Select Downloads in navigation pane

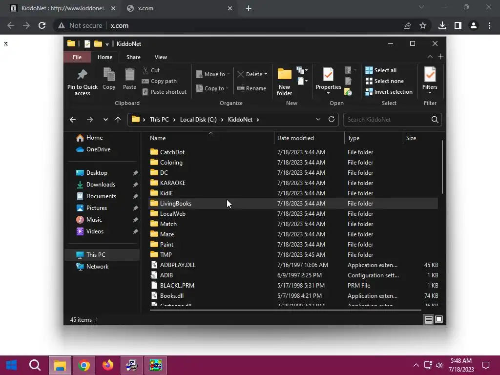click(101, 184)
